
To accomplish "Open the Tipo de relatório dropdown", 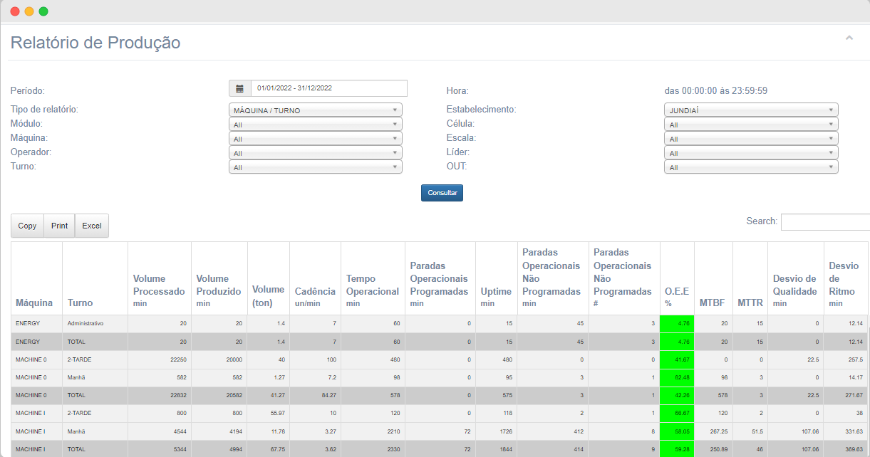I will point(315,110).
